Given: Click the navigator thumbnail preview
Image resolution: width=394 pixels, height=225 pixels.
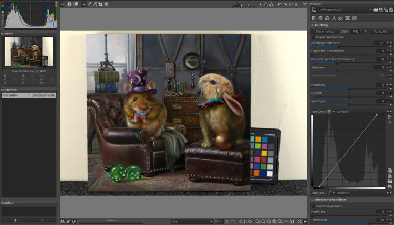Looking at the screenshot, I should pos(29,51).
